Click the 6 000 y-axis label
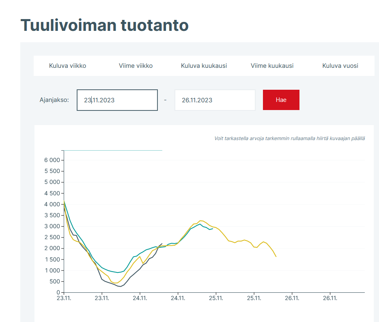The image size is (379, 322). (52, 160)
